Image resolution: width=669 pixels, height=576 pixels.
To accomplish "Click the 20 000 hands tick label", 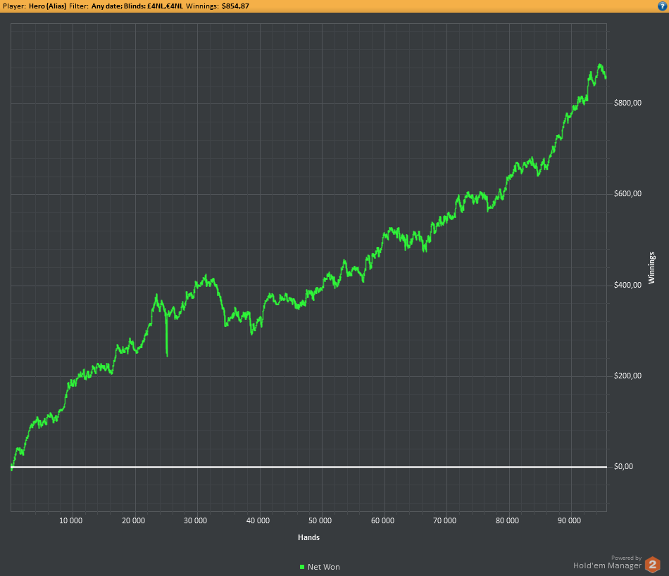I will tap(133, 520).
